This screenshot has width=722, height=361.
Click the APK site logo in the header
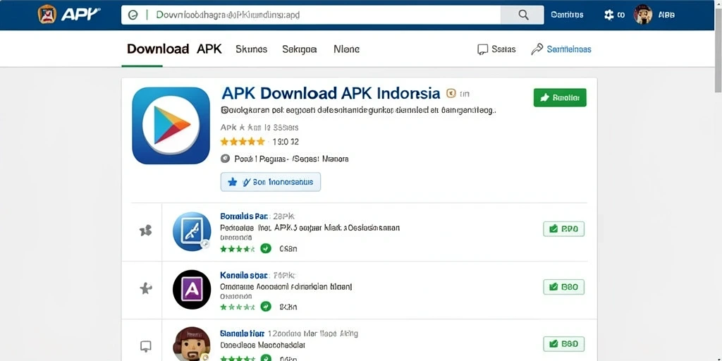click(x=68, y=15)
